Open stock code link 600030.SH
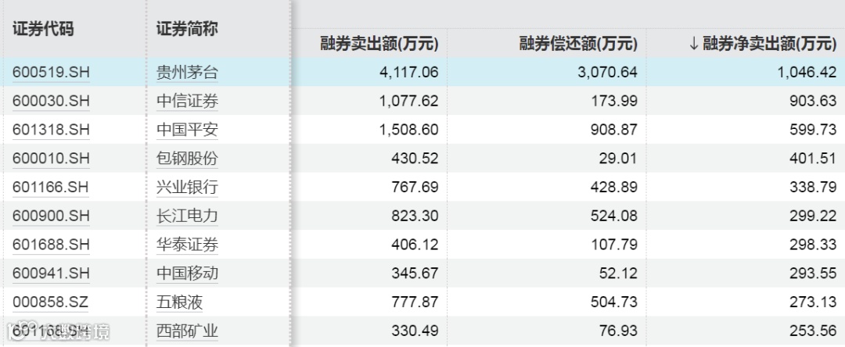 51,101
